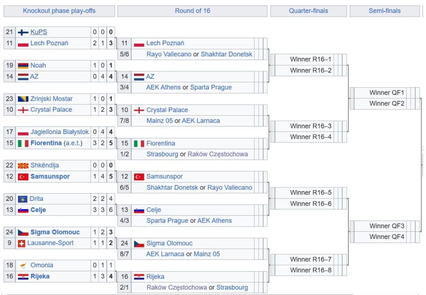The width and height of the screenshot is (426, 295).
Task: Click the Cyprus flag next to Omonia
Action: [23, 265]
